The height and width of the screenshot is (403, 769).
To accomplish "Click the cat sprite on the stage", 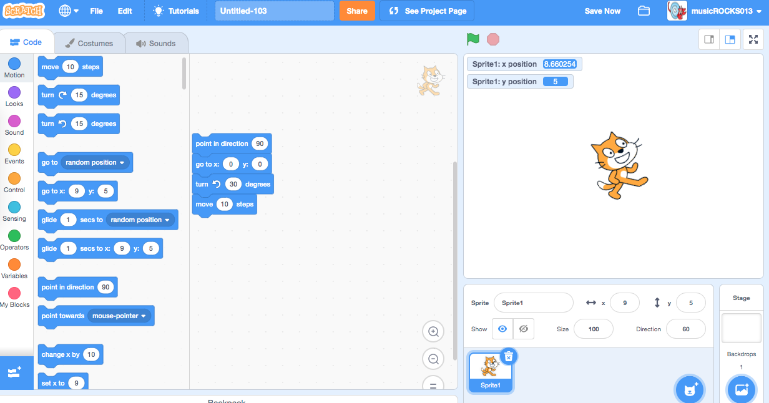I will pos(618,165).
